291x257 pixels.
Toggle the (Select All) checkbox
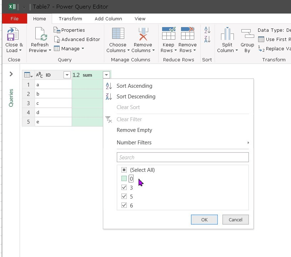pyautogui.click(x=124, y=170)
